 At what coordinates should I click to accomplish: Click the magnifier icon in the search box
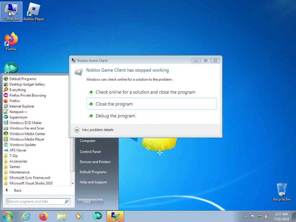[x=67, y=201]
